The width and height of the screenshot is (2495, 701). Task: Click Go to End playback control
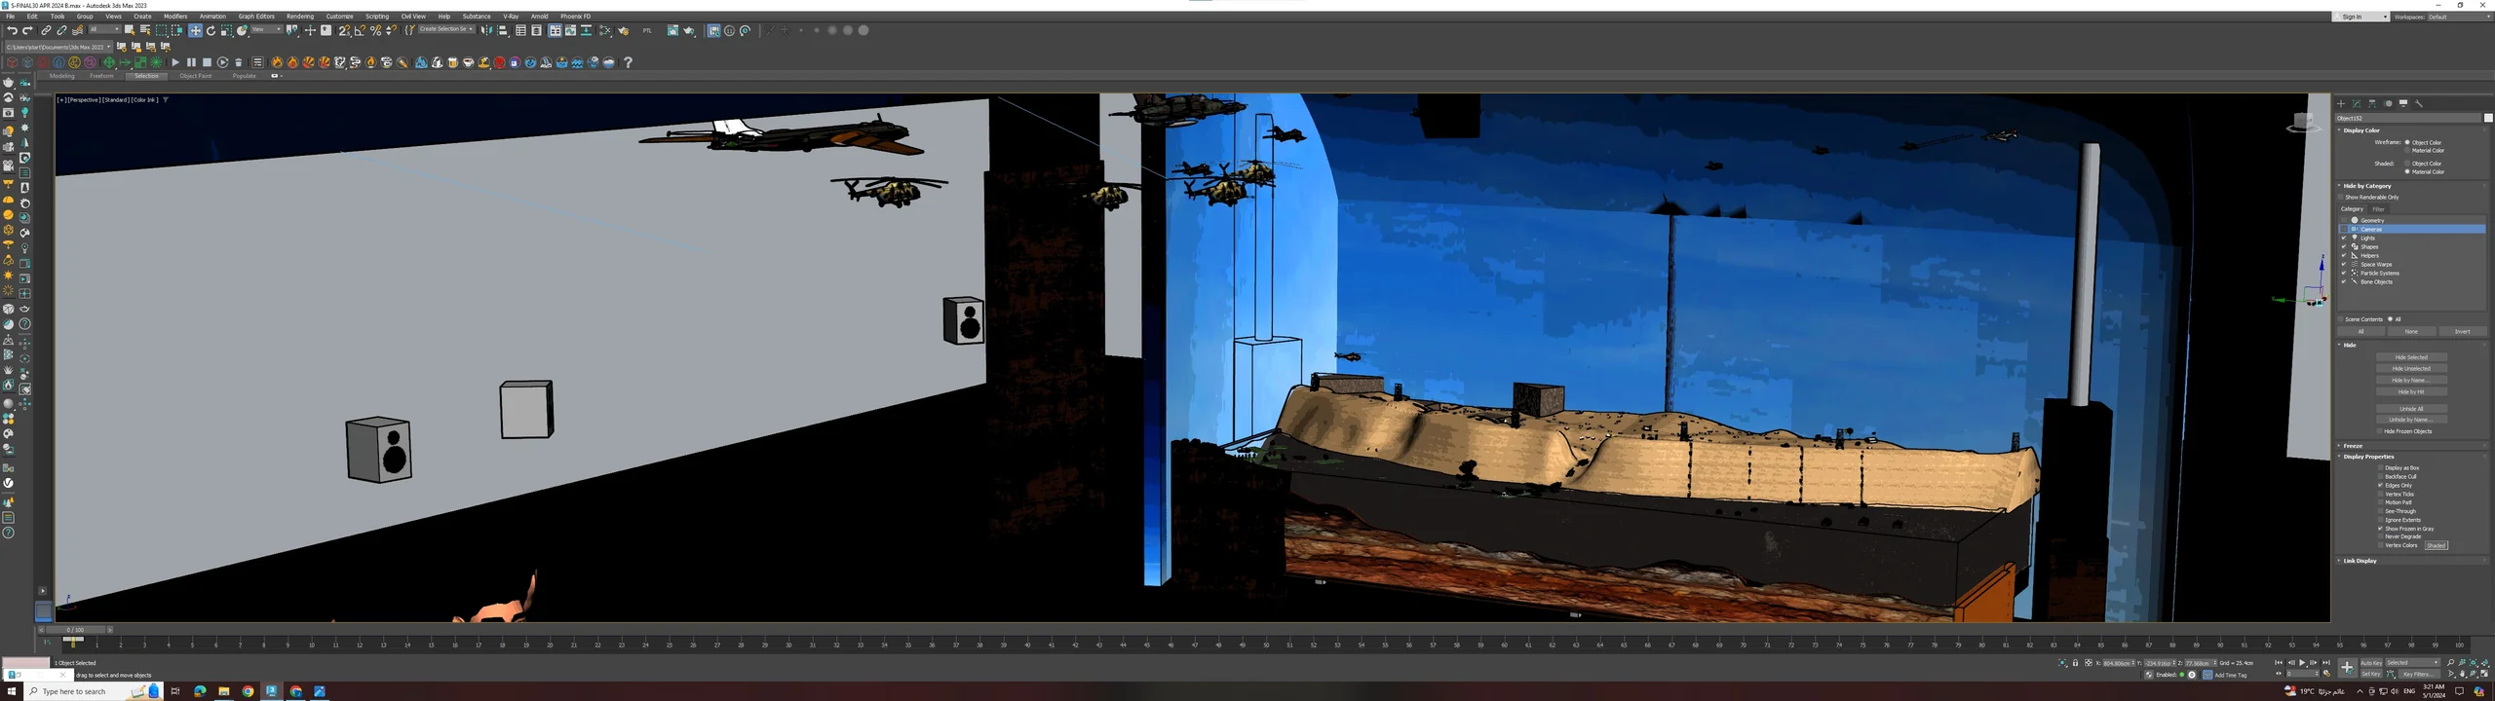click(x=2326, y=663)
